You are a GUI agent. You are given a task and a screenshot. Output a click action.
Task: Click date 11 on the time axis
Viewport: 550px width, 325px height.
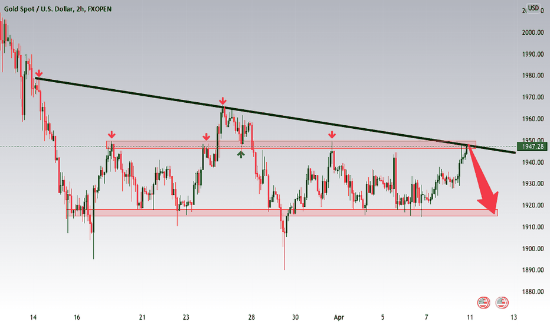[470, 318]
